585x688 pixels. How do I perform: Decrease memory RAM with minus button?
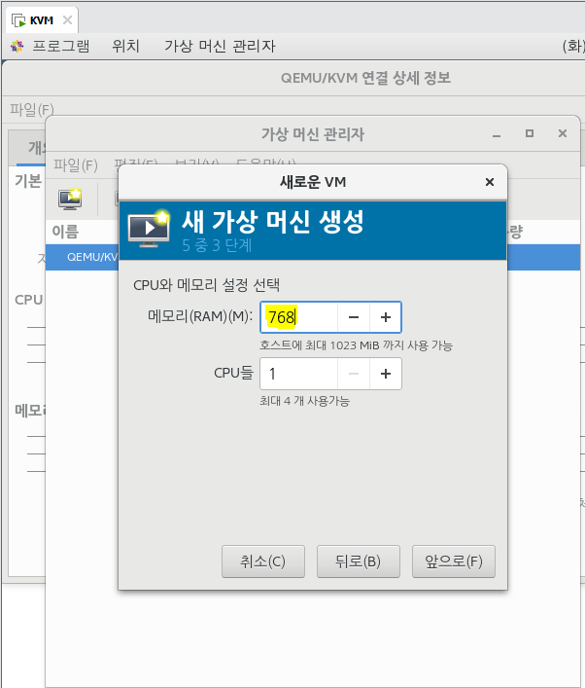pyautogui.click(x=354, y=317)
